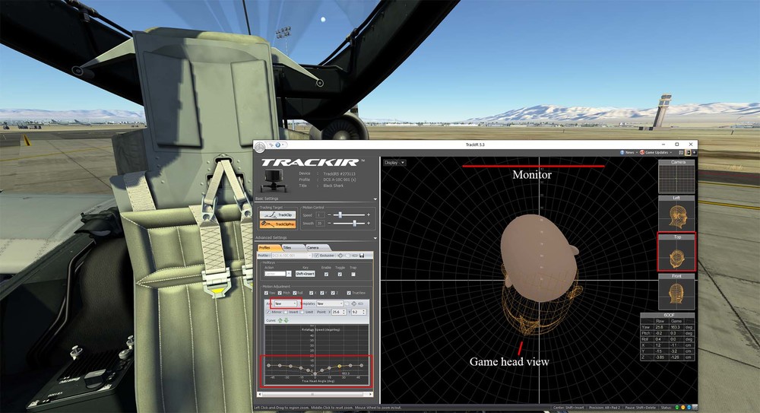Click the blank page icon beside Templates
Image resolution: width=760 pixels, height=413 pixels.
pos(347,303)
